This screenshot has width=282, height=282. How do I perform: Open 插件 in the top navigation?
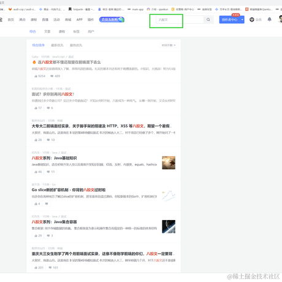pos(91,20)
